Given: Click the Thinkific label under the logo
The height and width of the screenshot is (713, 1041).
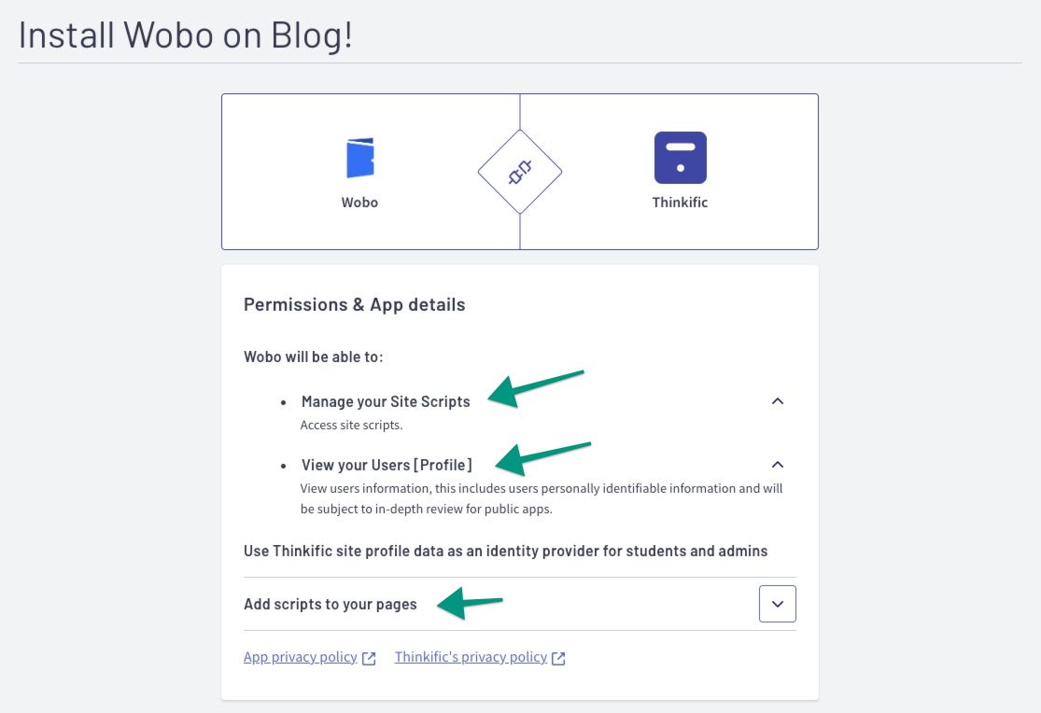Looking at the screenshot, I should coord(680,203).
